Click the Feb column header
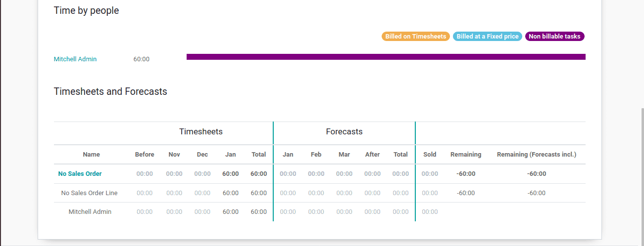The image size is (644, 246). pyautogui.click(x=316, y=155)
